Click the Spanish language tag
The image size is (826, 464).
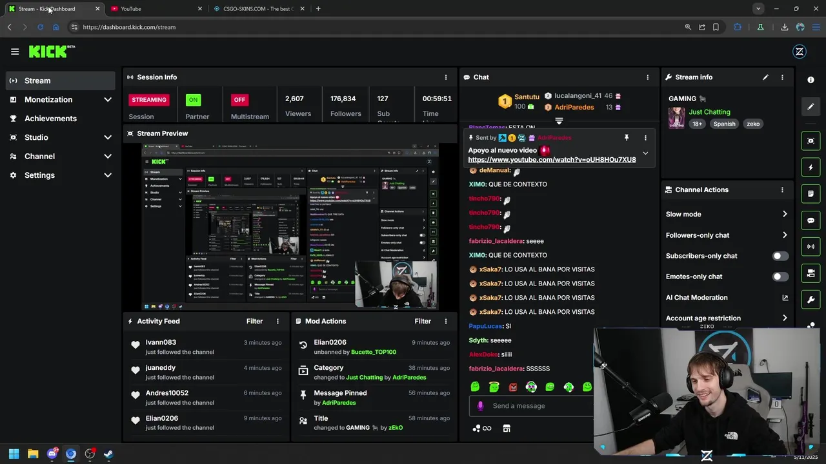pyautogui.click(x=724, y=124)
